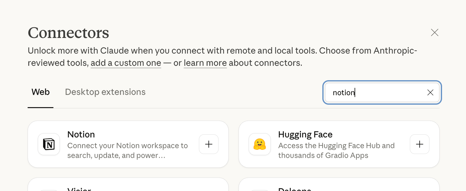Screen dimensions: 466x191
Task: Add the Notion connector with plus button
Action: click(x=209, y=144)
